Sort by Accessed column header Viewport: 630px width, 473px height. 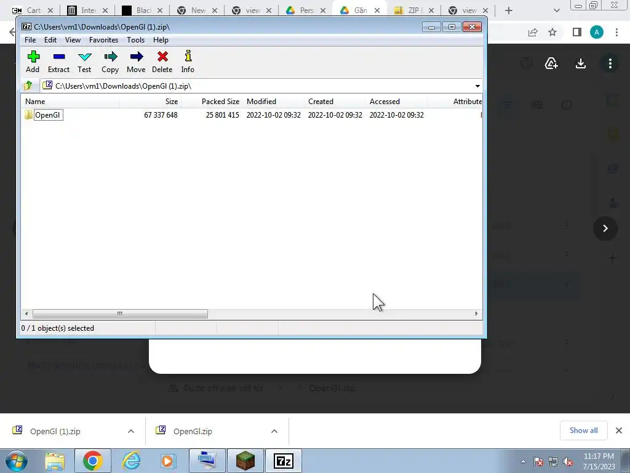(396, 102)
